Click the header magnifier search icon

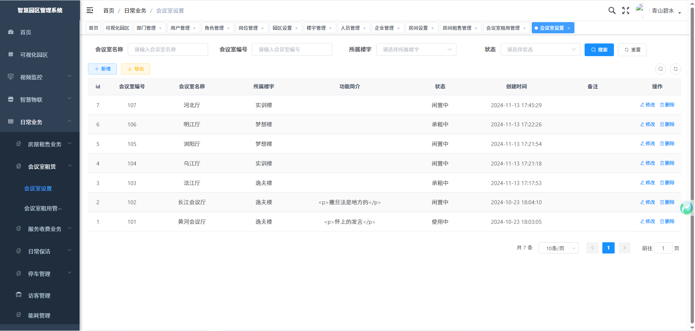coord(612,11)
